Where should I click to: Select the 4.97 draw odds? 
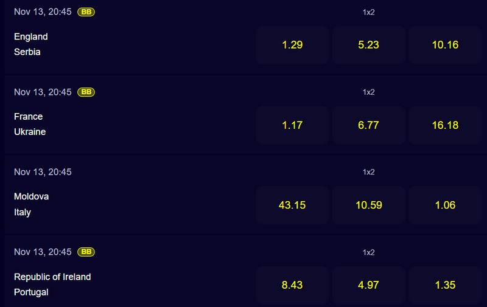369,285
